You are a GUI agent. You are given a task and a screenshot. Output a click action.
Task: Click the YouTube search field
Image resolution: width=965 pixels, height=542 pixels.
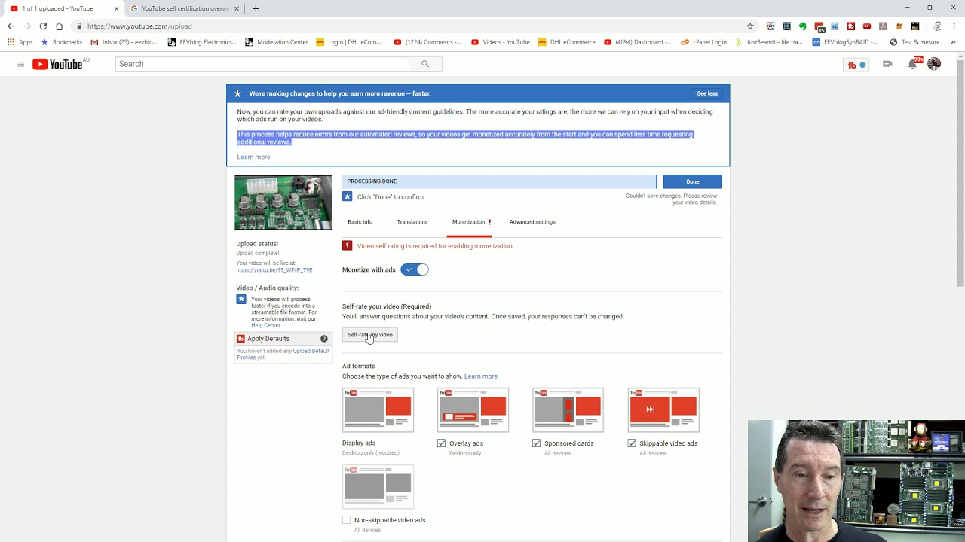(x=262, y=64)
